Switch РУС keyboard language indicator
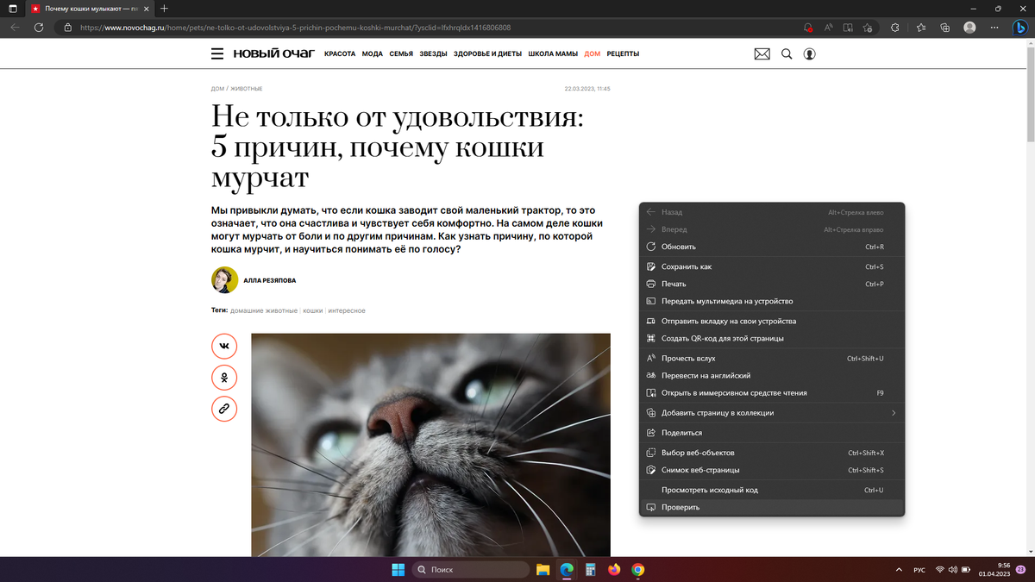 coord(919,570)
